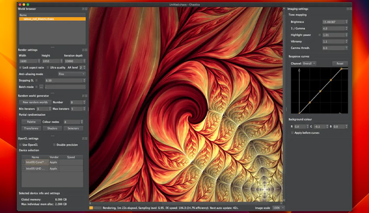Undock the World browser panel

[83, 9]
